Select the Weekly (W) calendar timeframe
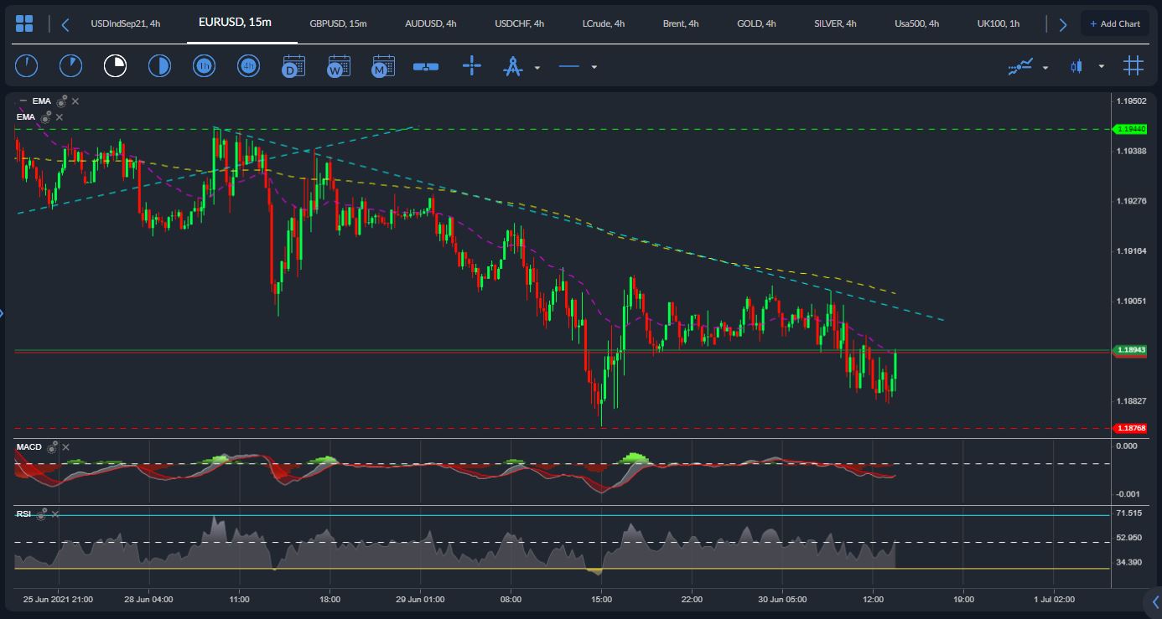This screenshot has height=619, width=1162. (x=339, y=65)
